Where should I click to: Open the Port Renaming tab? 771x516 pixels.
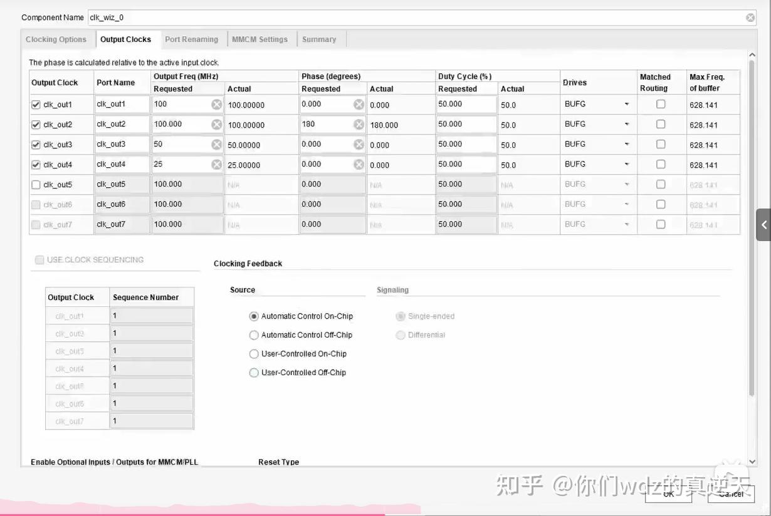click(192, 39)
